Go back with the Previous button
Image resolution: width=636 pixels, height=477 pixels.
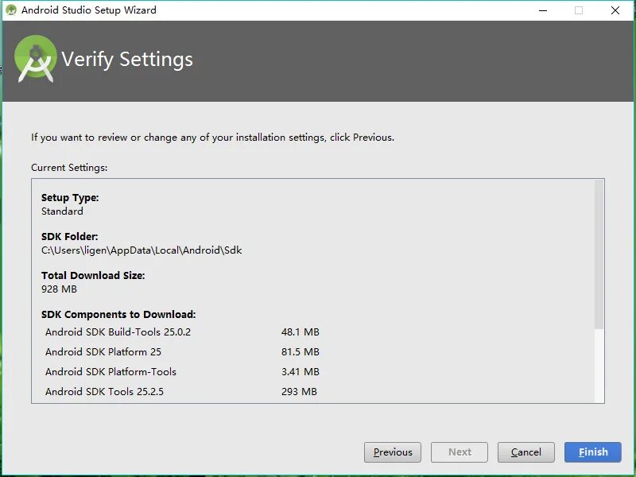click(392, 452)
